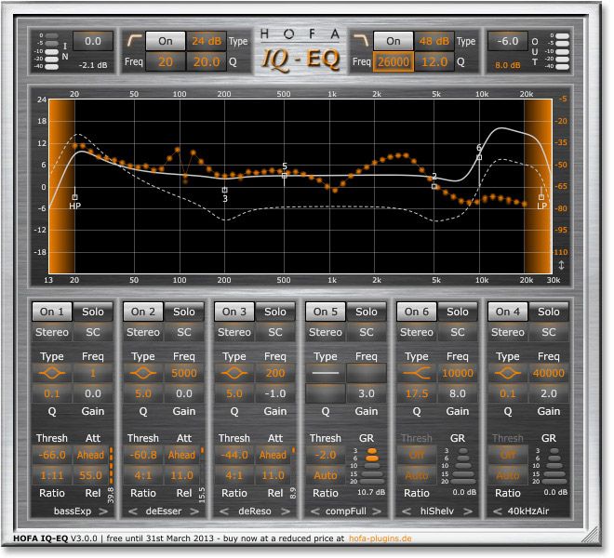614x558 pixels.
Task: Go to previous preset before compFull
Action: click(315, 511)
